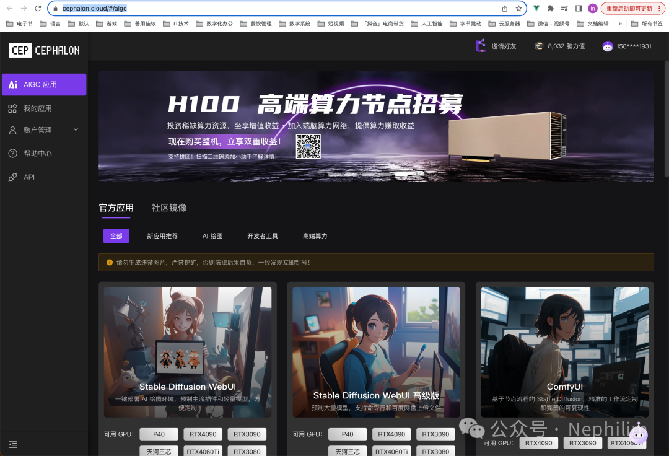Click the QR code on banner
This screenshot has height=456, width=669.
(308, 146)
